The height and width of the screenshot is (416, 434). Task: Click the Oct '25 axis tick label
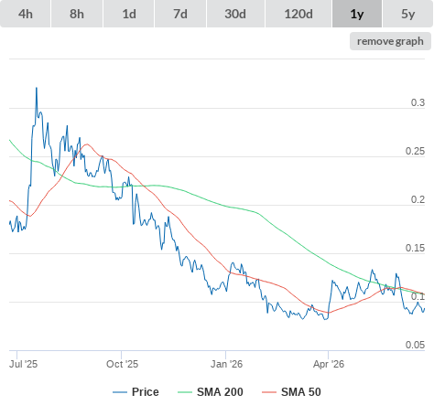point(122,364)
